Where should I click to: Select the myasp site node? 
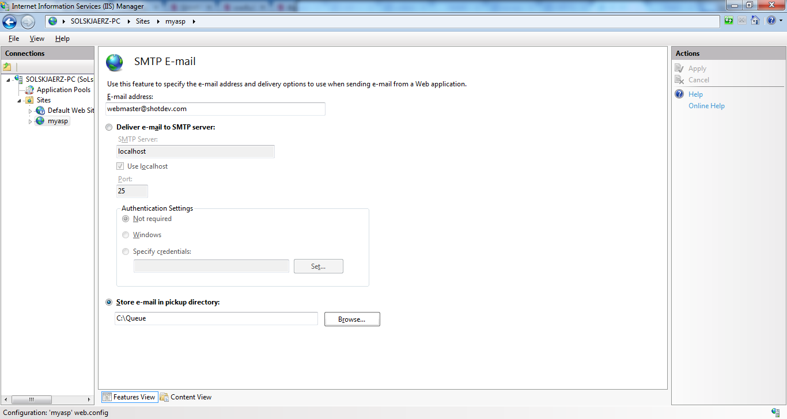pyautogui.click(x=58, y=121)
